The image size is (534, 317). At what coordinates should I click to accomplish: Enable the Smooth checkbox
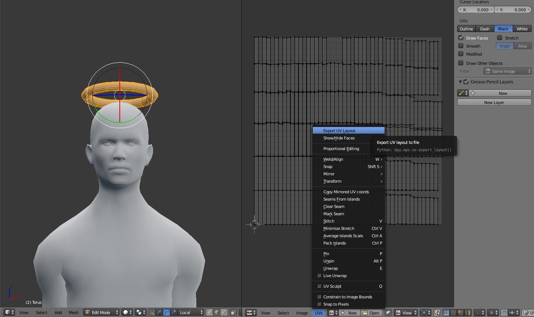tap(461, 46)
